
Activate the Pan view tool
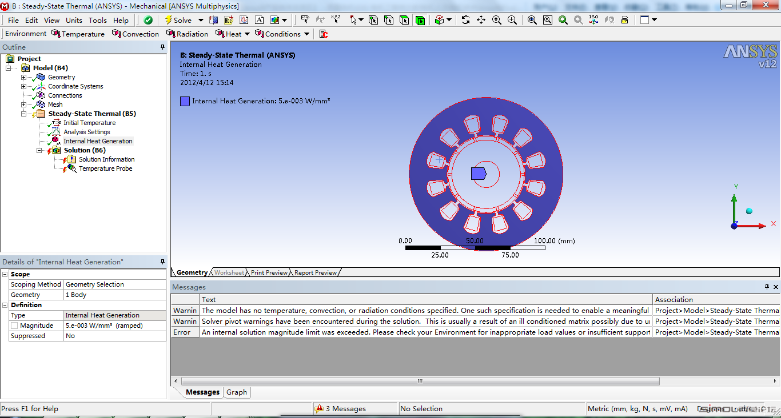pyautogui.click(x=481, y=20)
